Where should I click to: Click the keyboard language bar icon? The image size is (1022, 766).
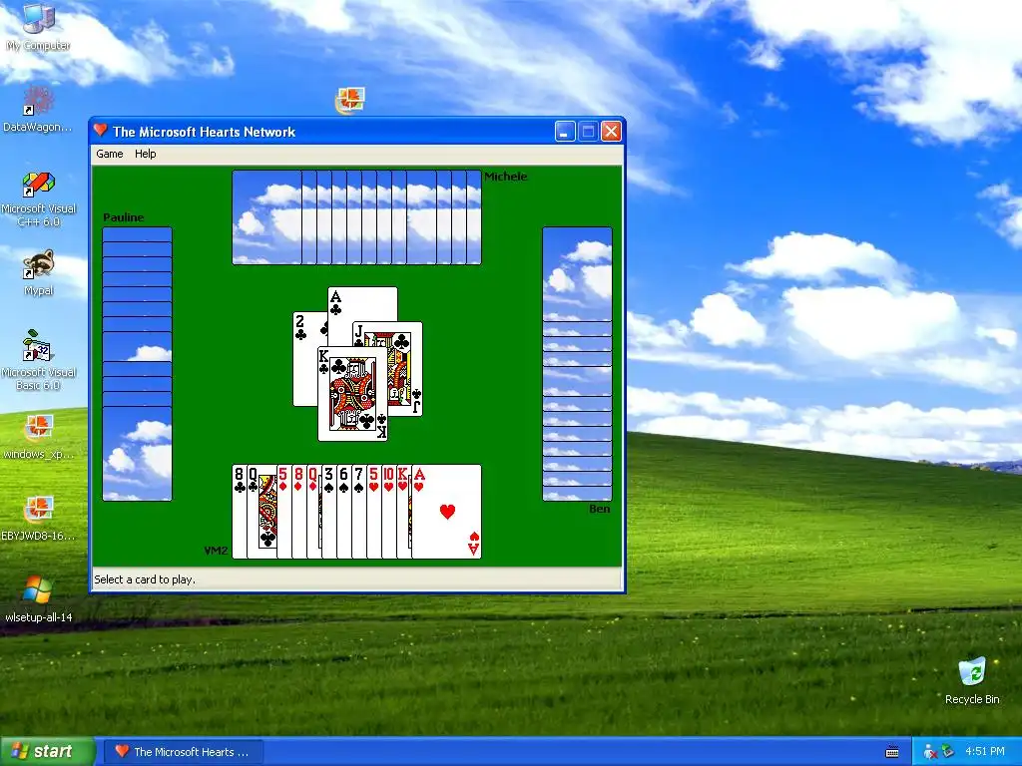click(892, 752)
